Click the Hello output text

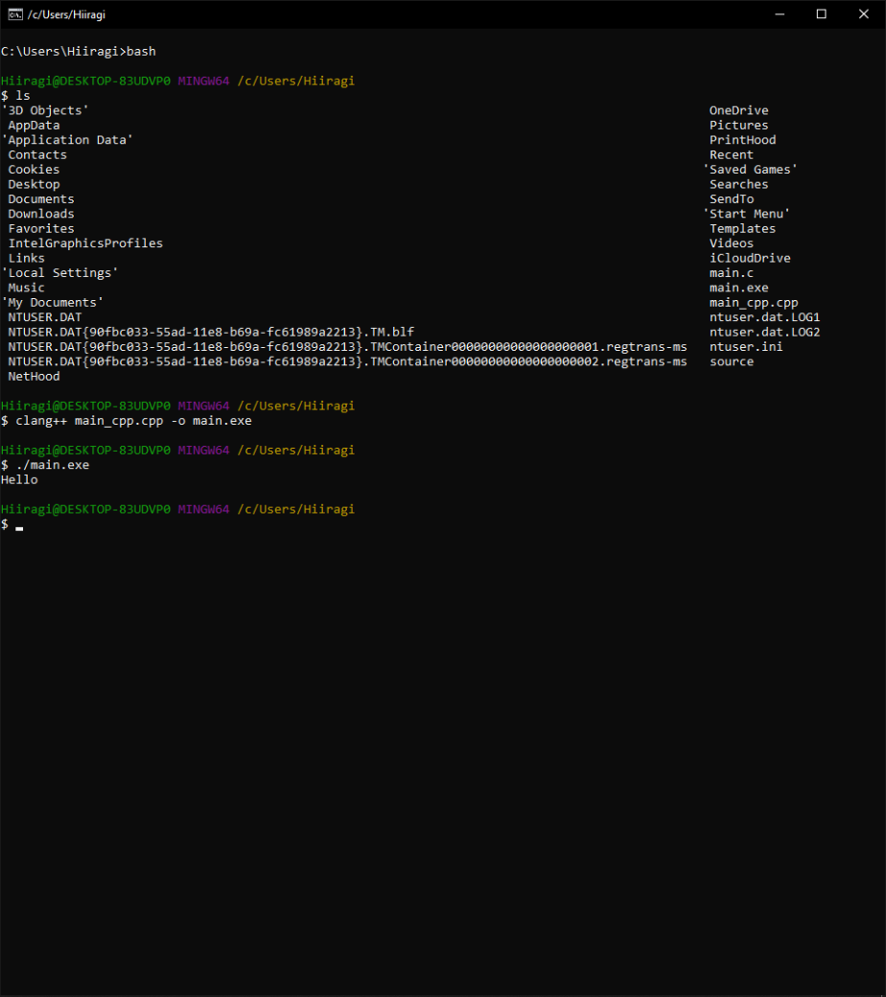pos(20,479)
